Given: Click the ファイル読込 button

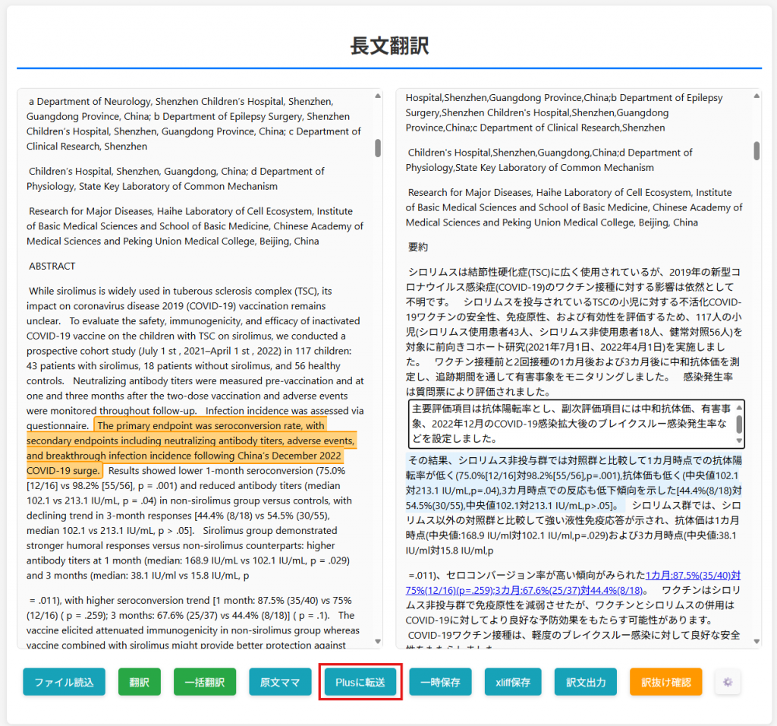Looking at the screenshot, I should click(x=64, y=682).
